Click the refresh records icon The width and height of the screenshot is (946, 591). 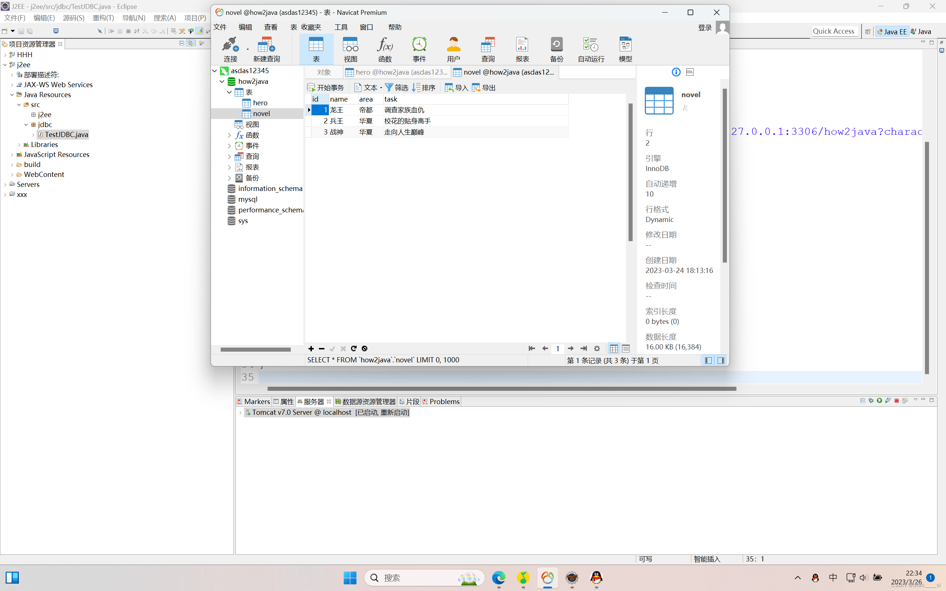(353, 348)
